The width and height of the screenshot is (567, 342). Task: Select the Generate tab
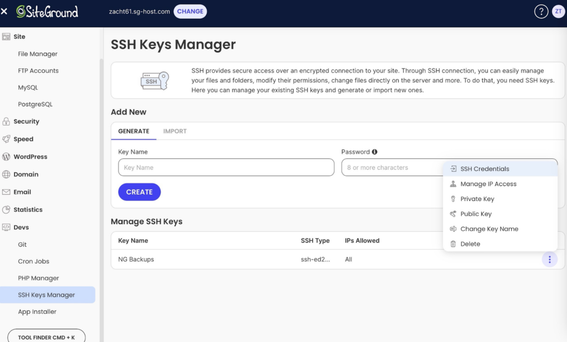pyautogui.click(x=133, y=131)
